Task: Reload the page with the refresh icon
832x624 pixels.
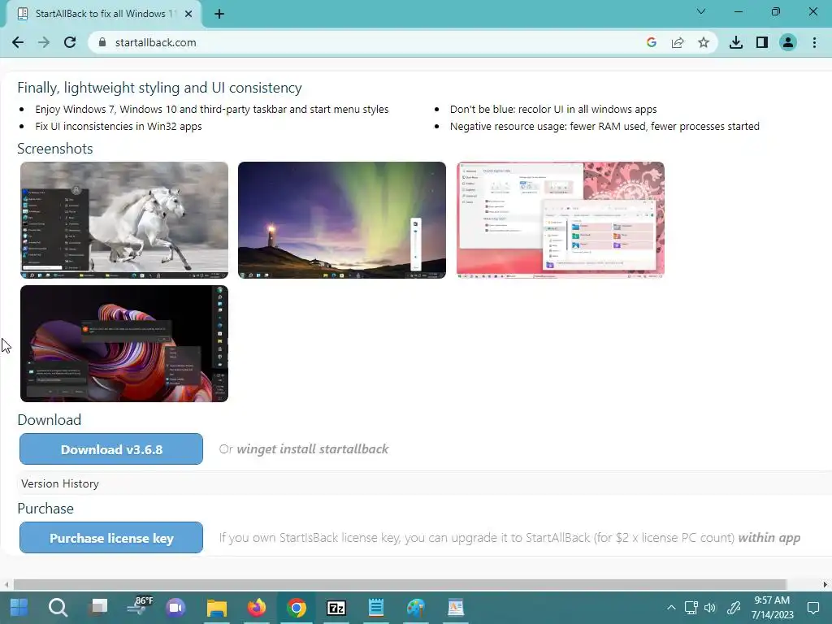Action: (x=70, y=42)
